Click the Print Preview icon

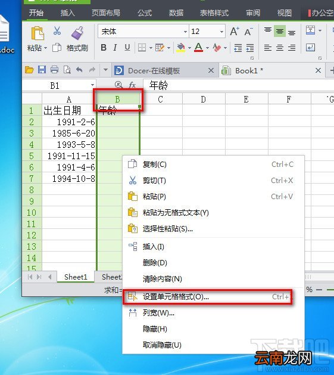tap(67, 70)
